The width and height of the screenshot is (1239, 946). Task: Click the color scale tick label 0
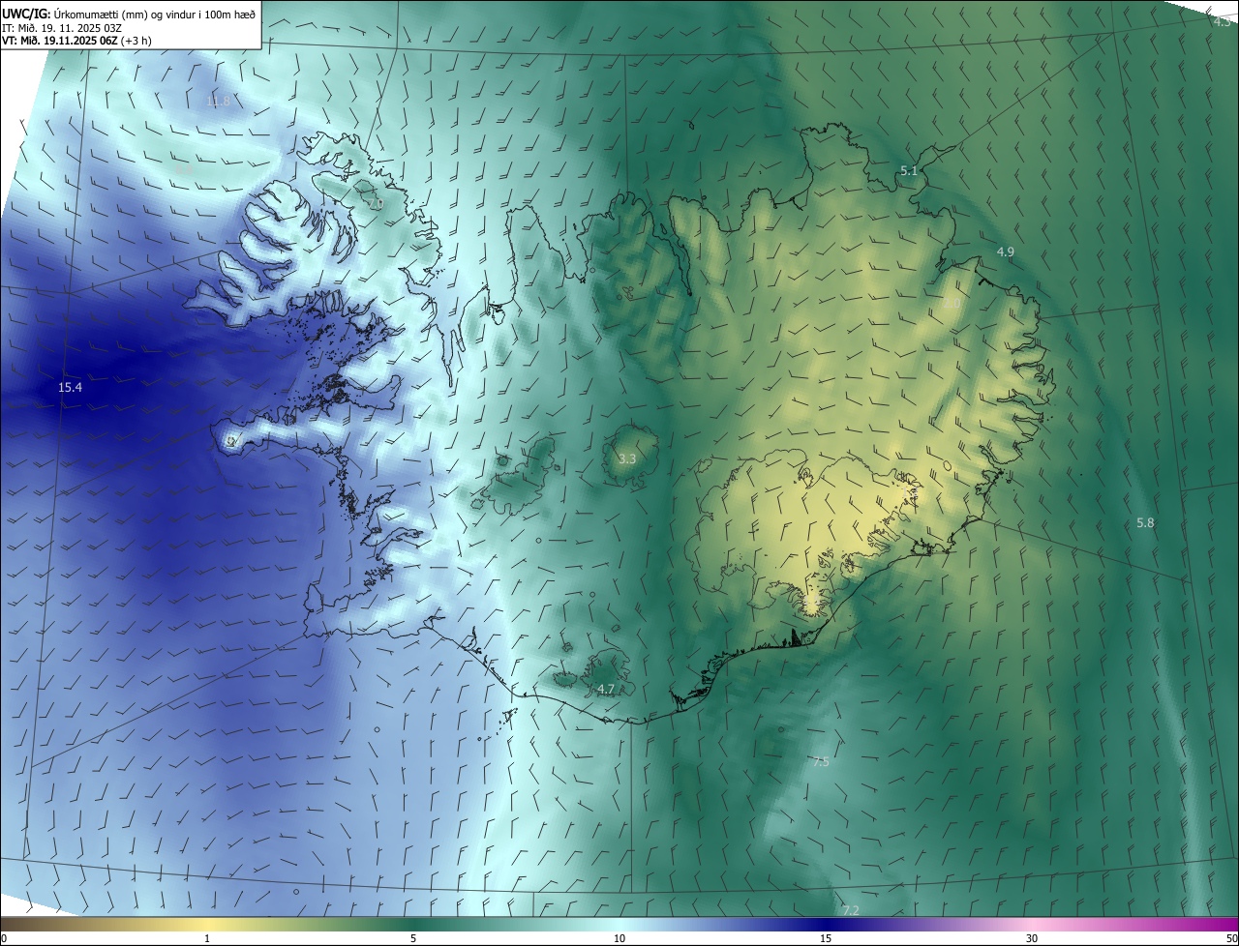tap(4, 938)
